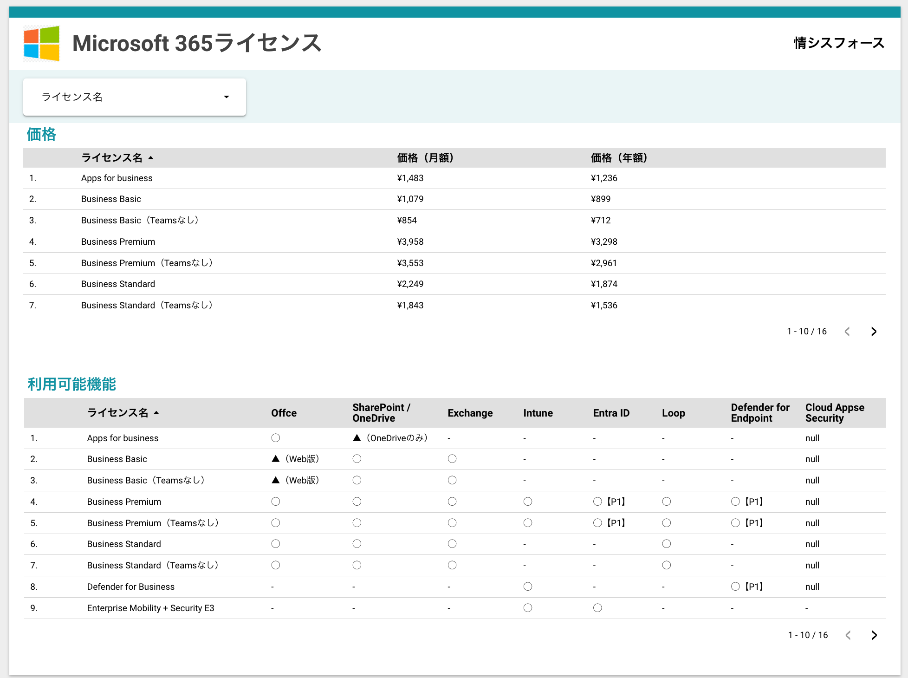
Task: Sort by 価格（年額） column header
Action: coord(618,158)
